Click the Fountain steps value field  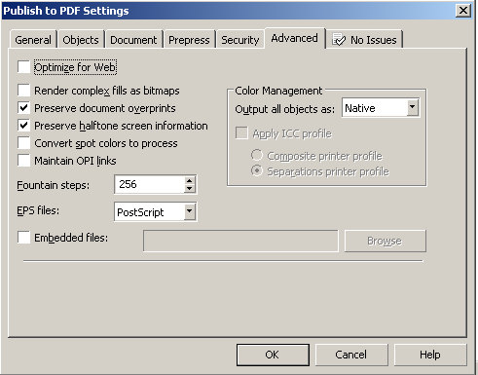150,184
